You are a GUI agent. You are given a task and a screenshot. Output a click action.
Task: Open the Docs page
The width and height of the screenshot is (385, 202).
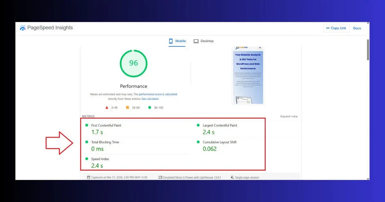pyautogui.click(x=357, y=28)
